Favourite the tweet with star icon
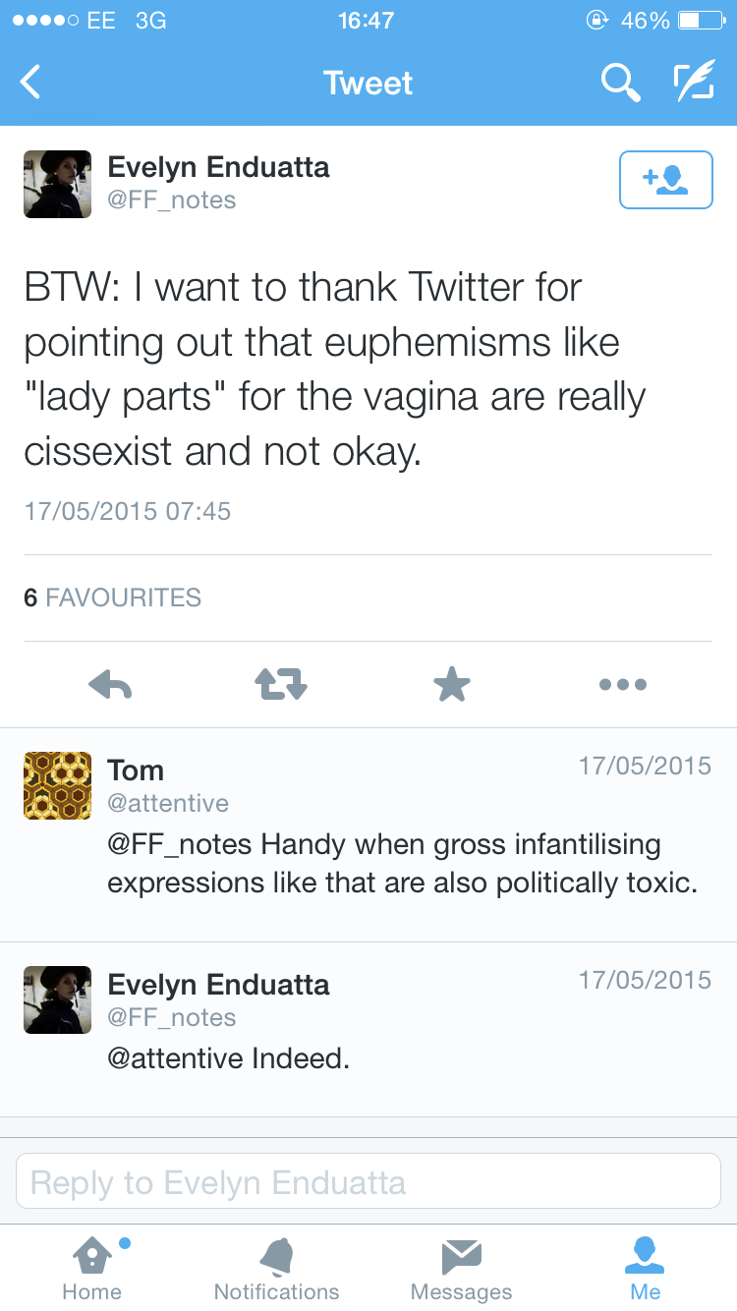The width and height of the screenshot is (737, 1311). [x=452, y=684]
